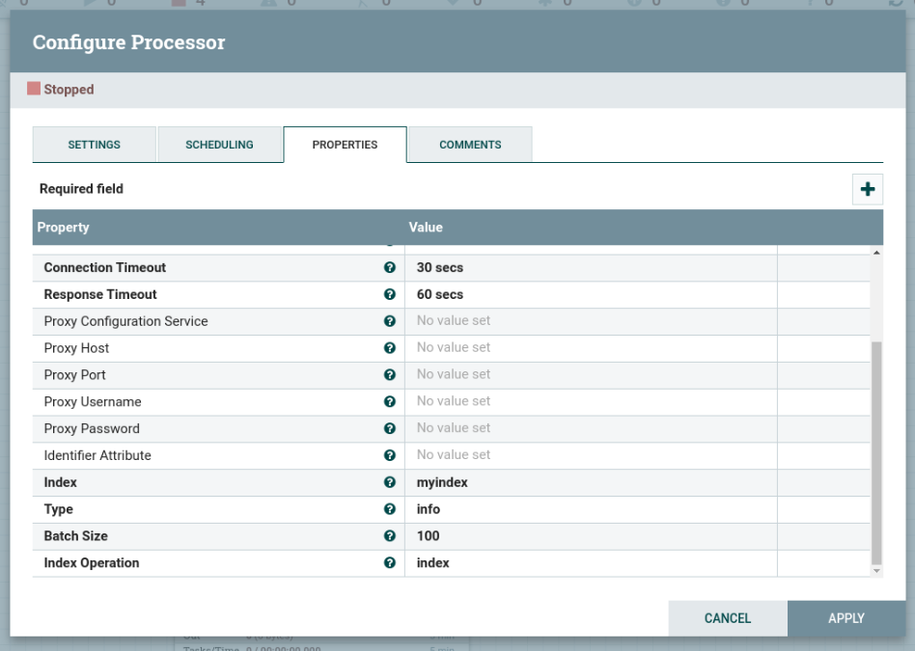Select the Type property name
The height and width of the screenshot is (651, 915).
(58, 508)
